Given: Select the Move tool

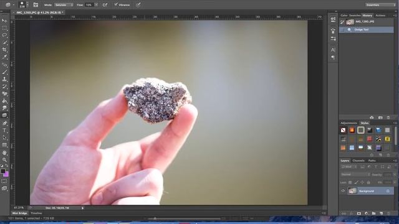Looking at the screenshot, I should pos(4,21).
